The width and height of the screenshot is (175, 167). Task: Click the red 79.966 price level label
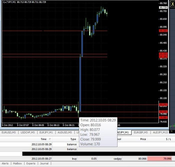coord(163,118)
